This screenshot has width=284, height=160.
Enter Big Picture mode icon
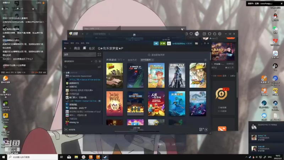pyautogui.click(x=196, y=43)
